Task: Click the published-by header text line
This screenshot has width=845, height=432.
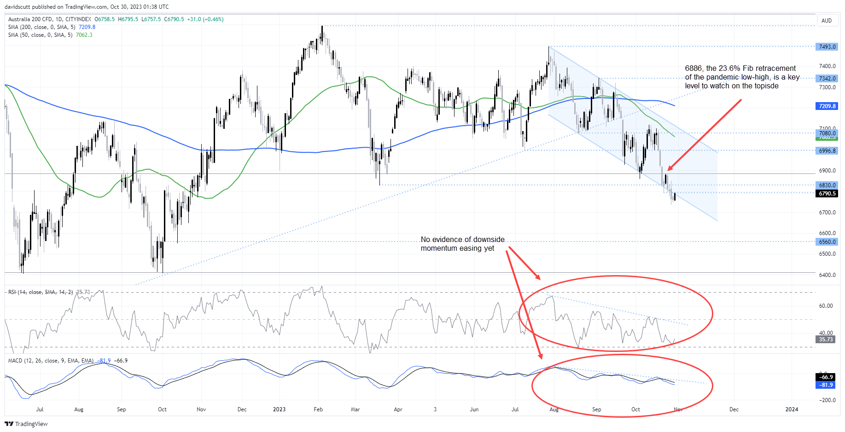Action: [x=87, y=7]
